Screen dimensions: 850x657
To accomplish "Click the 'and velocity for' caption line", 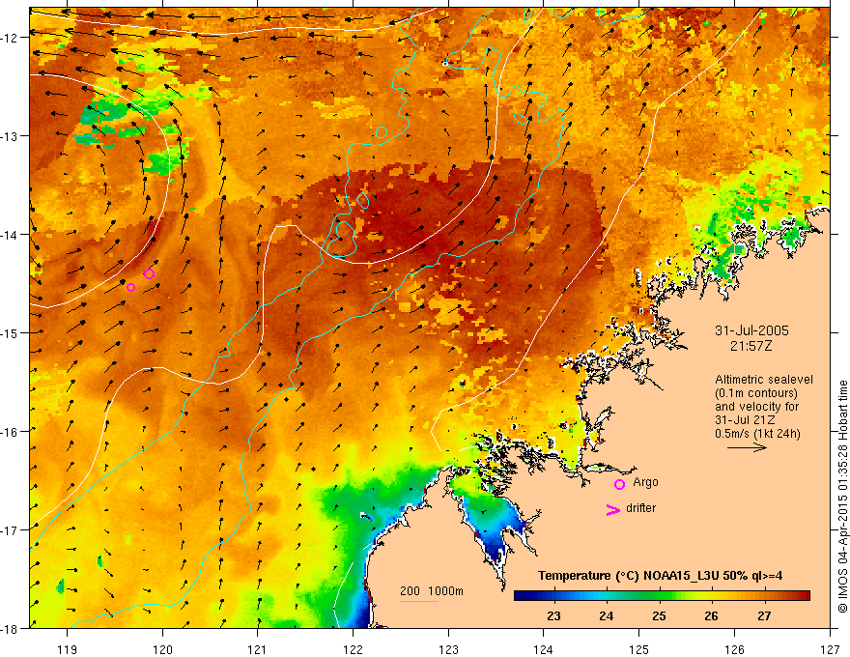I will pyautogui.click(x=756, y=407).
